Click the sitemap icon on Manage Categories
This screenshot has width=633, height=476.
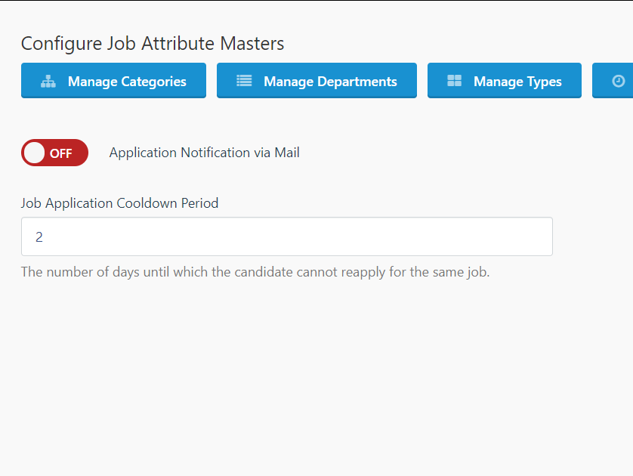pyautogui.click(x=48, y=81)
